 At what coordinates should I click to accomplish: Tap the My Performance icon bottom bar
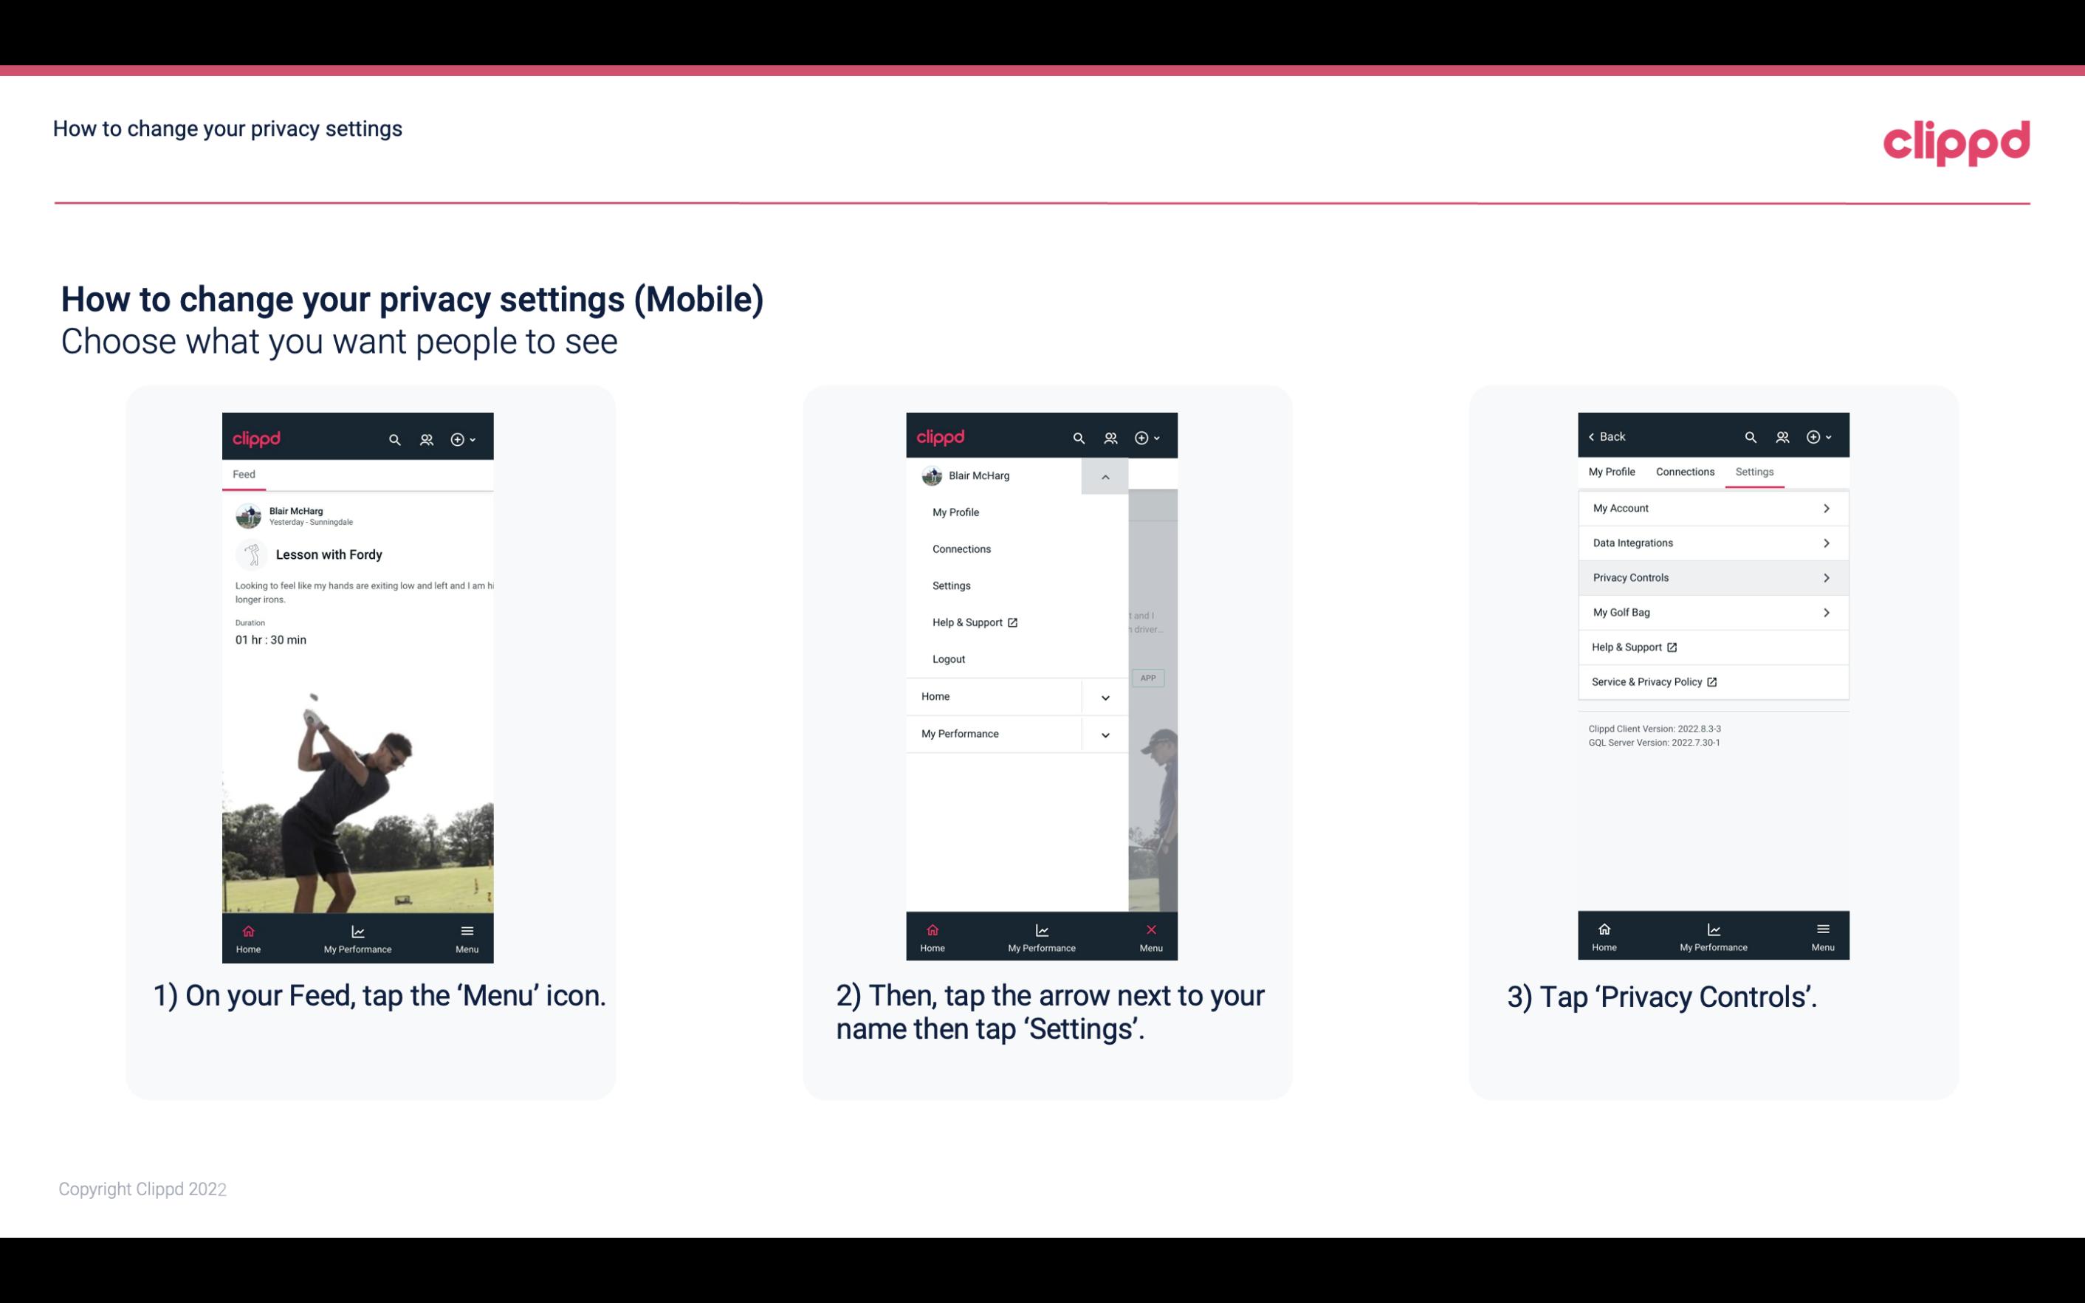pos(359,935)
